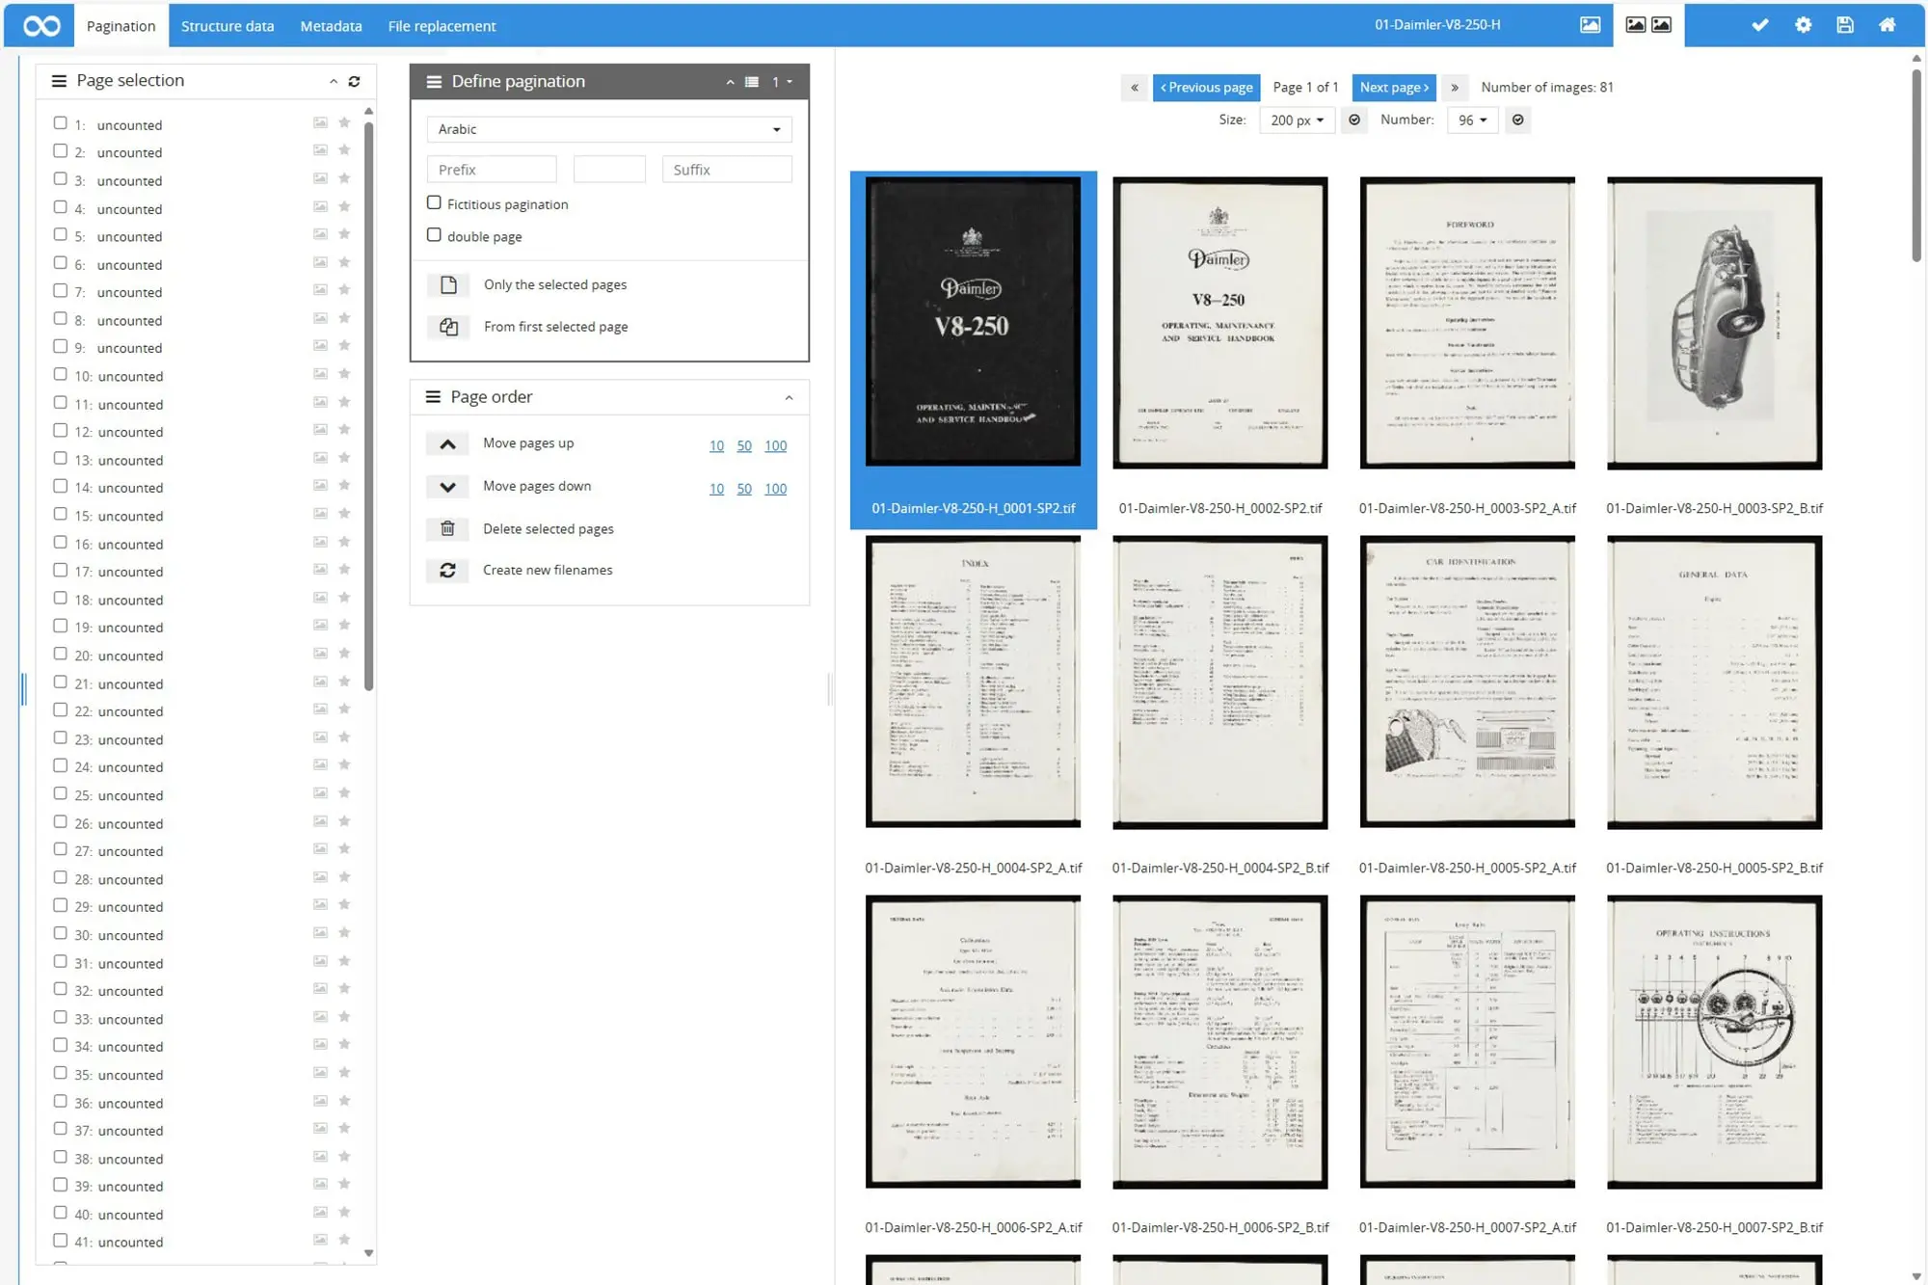Image resolution: width=1928 pixels, height=1285 pixels.
Task: Switch to the Structure data tab
Action: coord(228,26)
